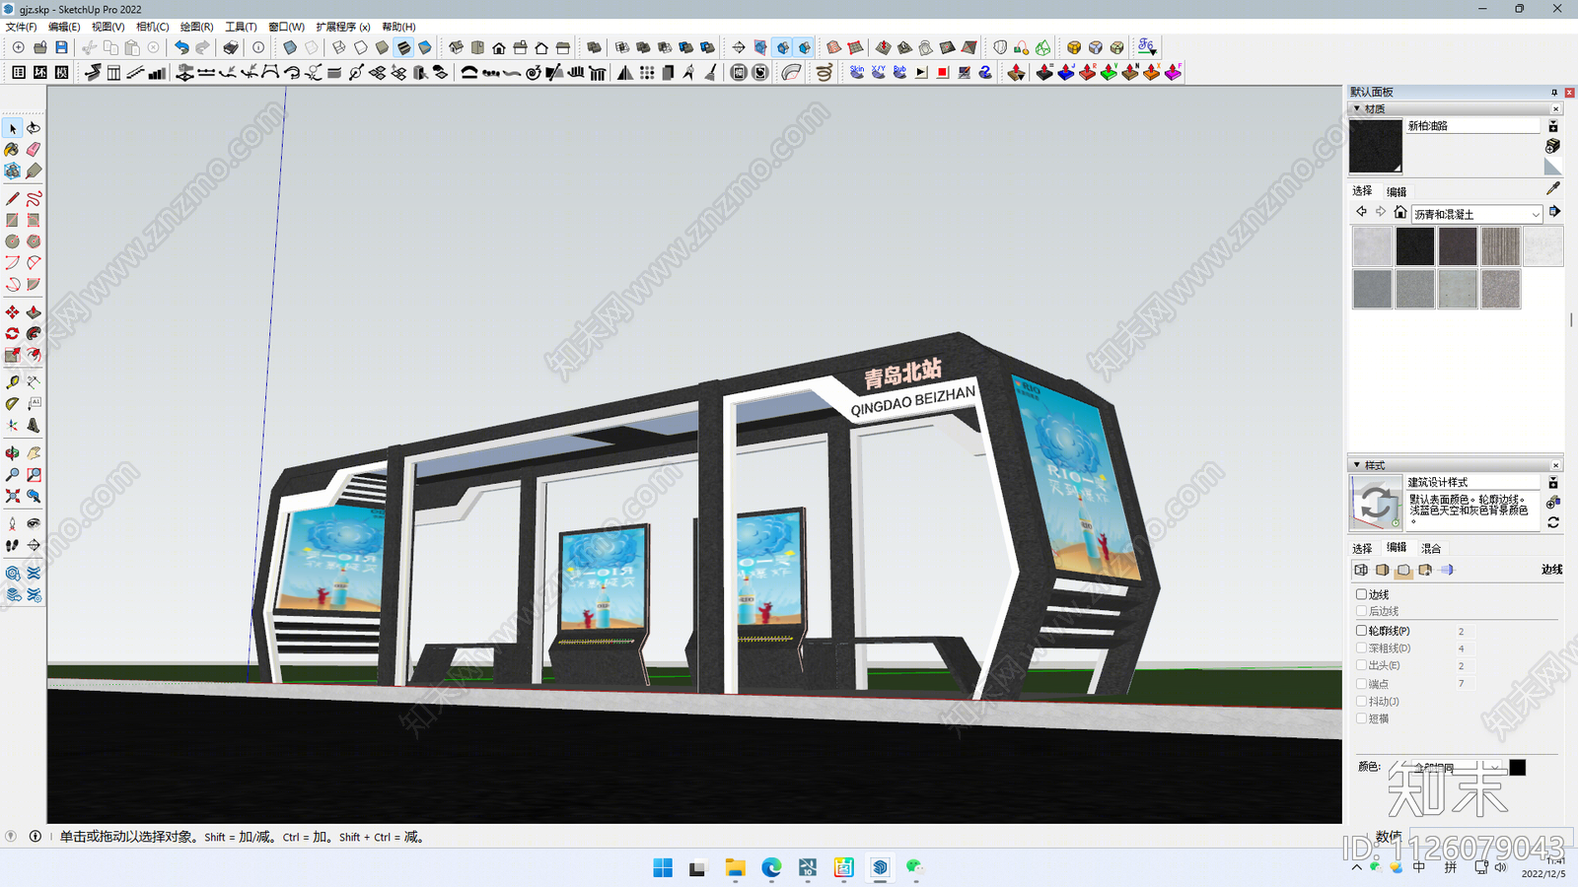Viewport: 1578px width, 887px height.
Task: Click the 新柏油路 material name field
Action: tap(1471, 126)
